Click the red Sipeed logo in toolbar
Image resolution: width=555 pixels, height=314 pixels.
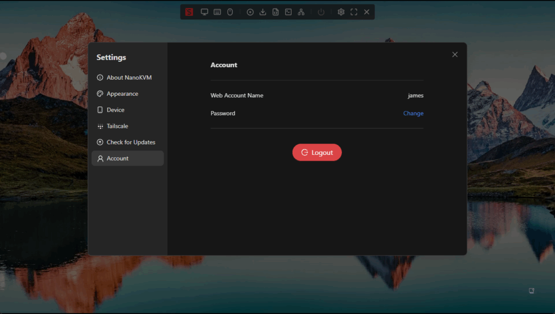point(189,12)
